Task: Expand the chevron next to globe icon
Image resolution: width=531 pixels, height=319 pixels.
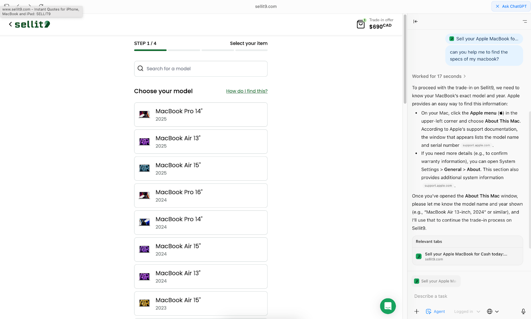Action: coord(497,311)
